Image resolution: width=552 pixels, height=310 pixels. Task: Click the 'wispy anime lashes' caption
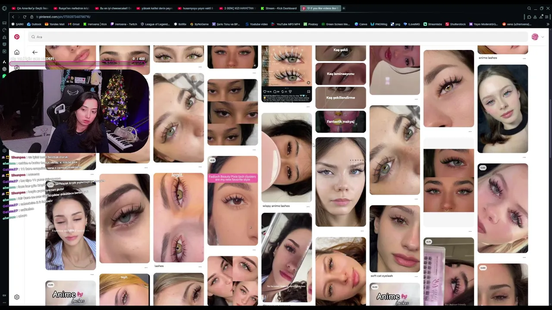pos(276,206)
